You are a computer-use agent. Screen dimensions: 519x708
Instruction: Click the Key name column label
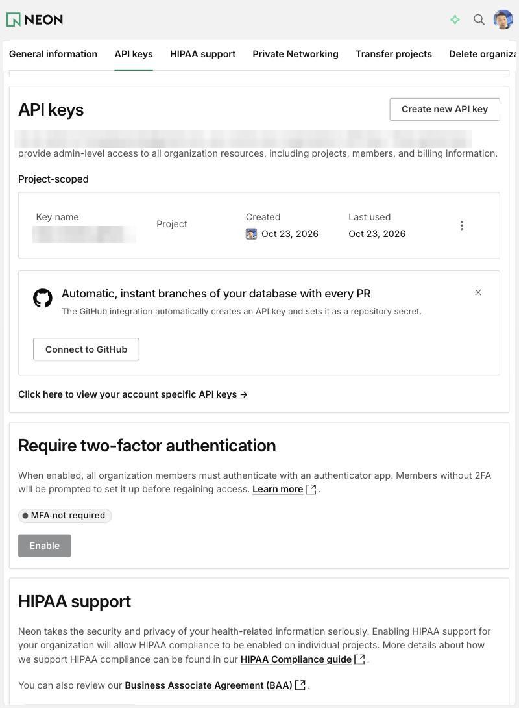coord(57,217)
